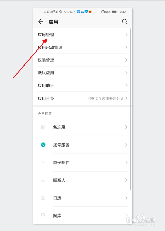Open 应用启动管理 entry
Screen dimensions: 165x231
point(83,47)
